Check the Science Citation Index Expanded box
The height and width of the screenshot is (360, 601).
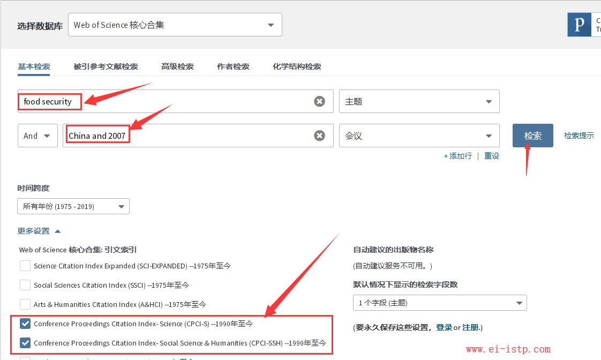(x=25, y=266)
